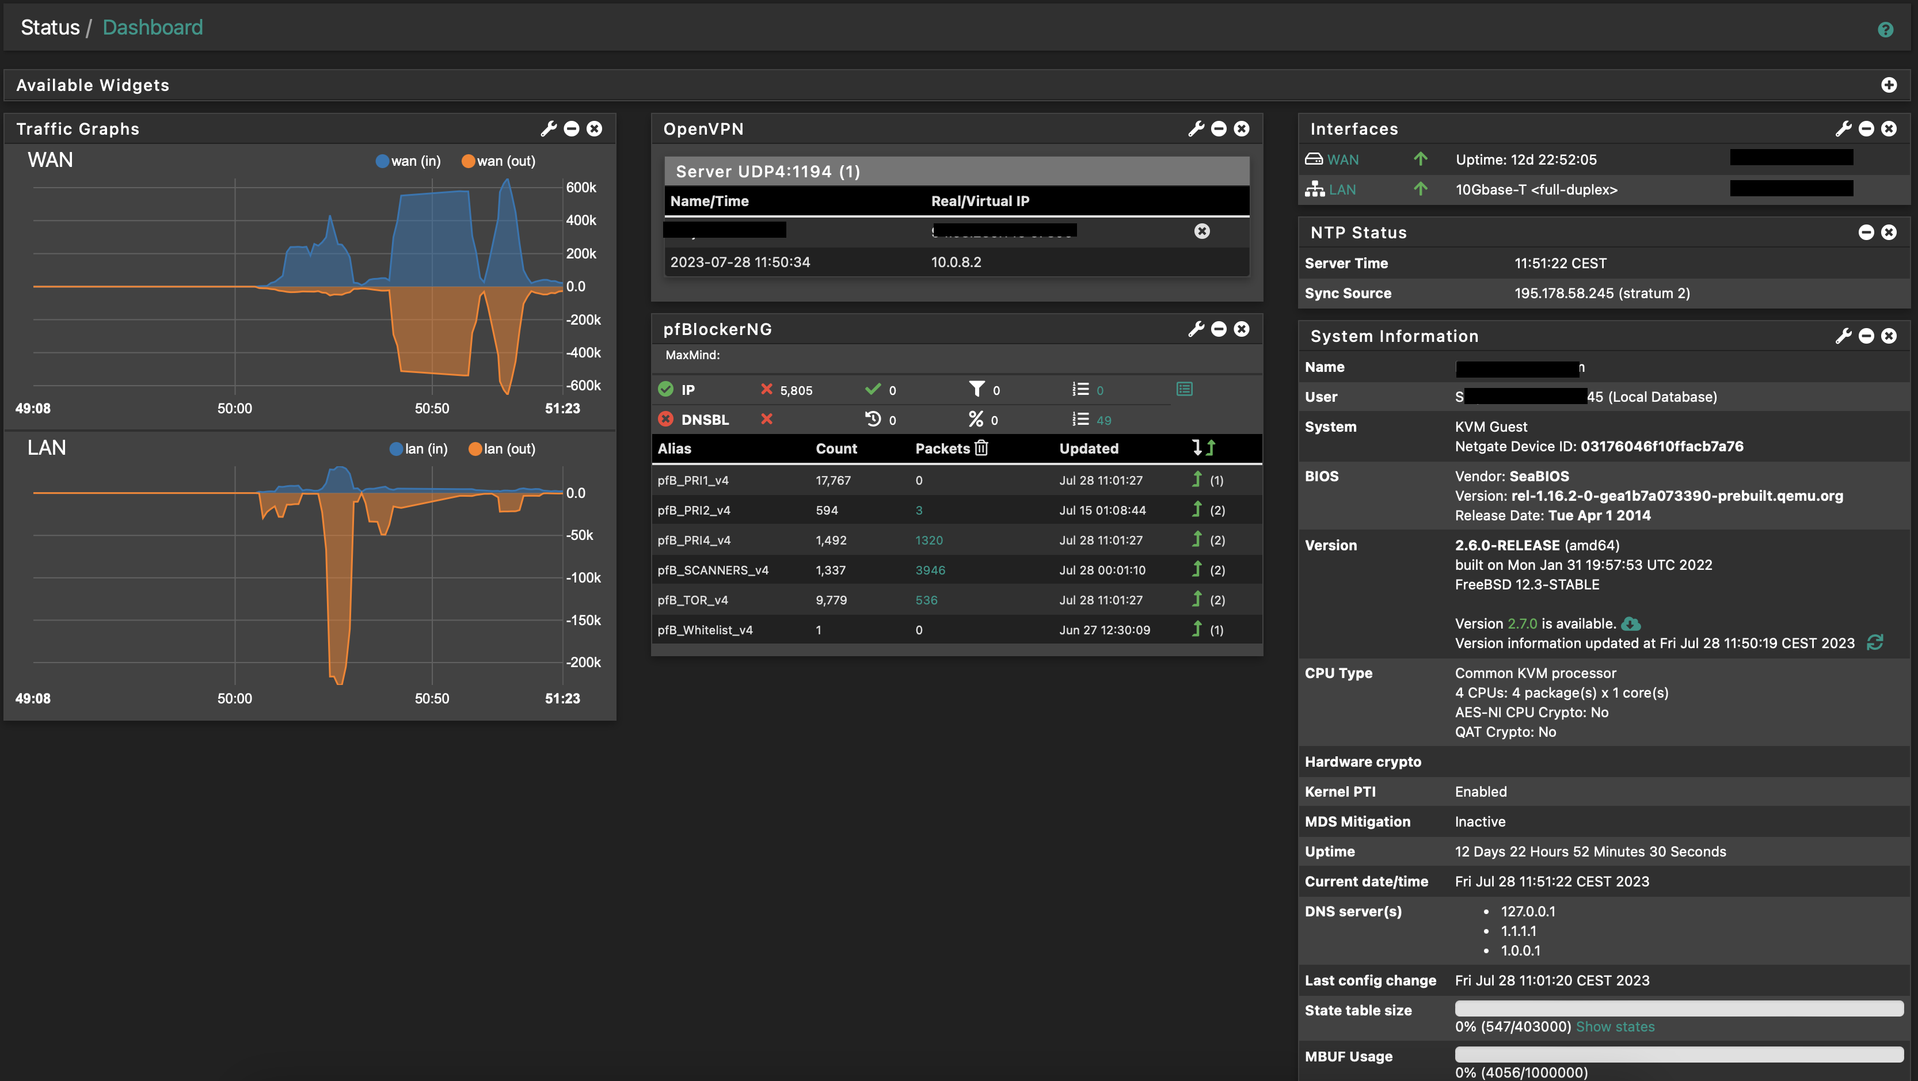Collapse the Traffic Graphs widget
This screenshot has height=1081, width=1918.
(572, 129)
